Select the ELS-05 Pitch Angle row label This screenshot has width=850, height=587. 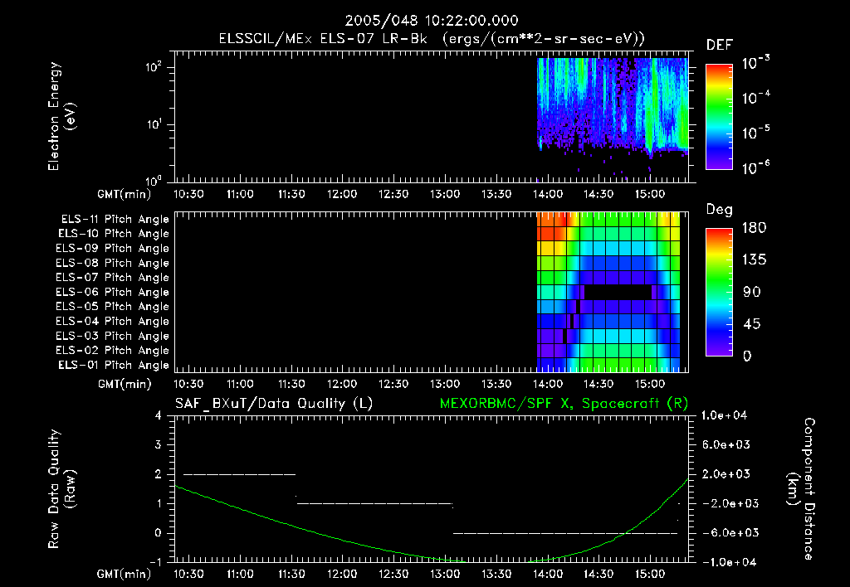click(x=112, y=307)
